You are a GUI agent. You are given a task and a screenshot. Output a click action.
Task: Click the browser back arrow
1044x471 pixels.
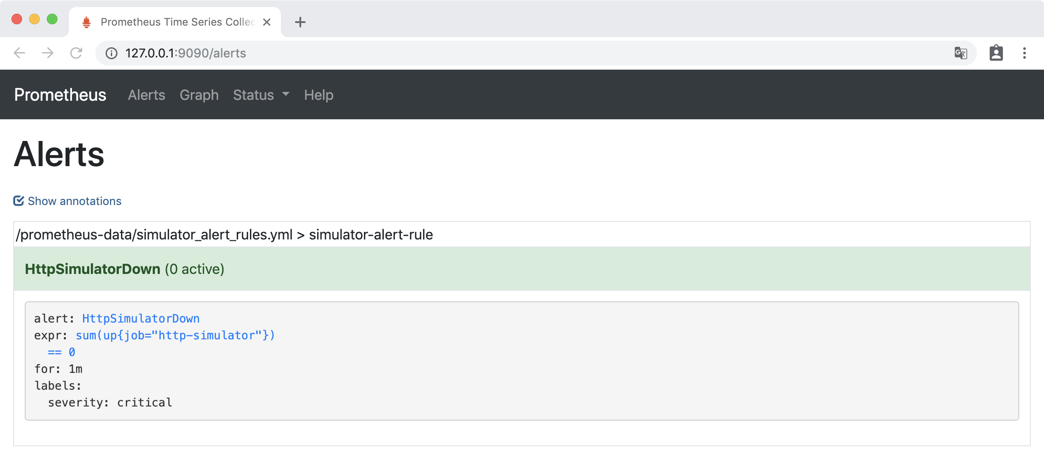19,53
